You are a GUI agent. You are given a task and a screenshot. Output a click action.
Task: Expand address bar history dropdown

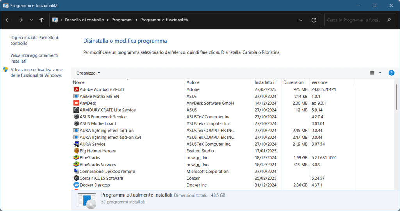pos(300,20)
